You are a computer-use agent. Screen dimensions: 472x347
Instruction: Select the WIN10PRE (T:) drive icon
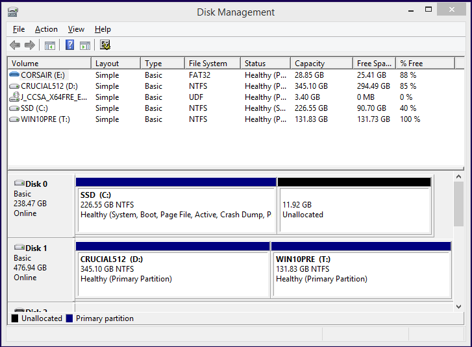coord(14,119)
